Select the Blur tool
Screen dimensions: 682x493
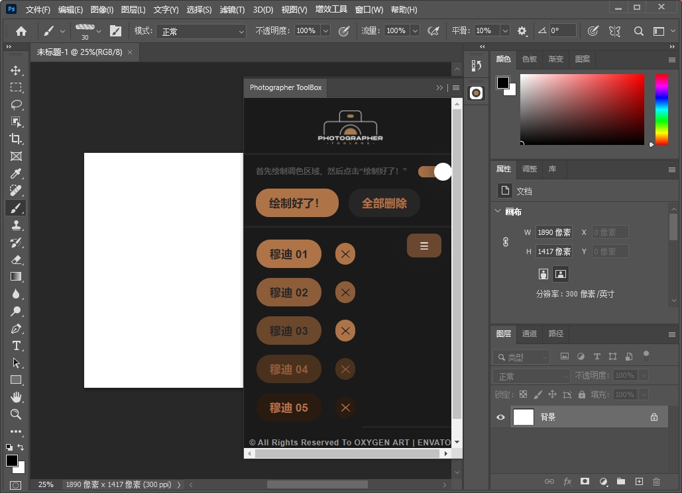click(x=16, y=294)
